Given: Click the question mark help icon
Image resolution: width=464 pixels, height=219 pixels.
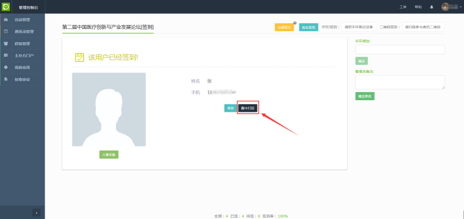Looking at the screenshot, I should 295,23.
